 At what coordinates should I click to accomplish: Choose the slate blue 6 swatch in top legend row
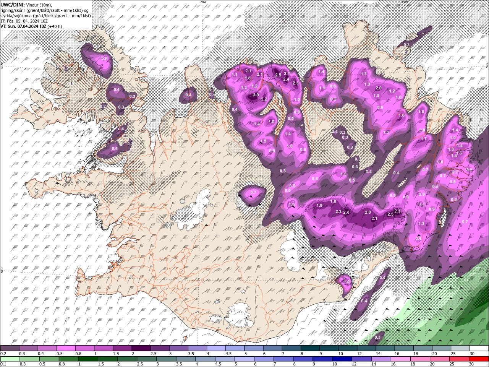pyautogui.click(x=273, y=348)
